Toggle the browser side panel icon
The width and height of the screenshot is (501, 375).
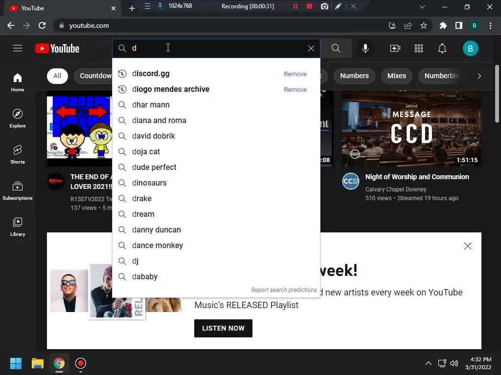click(x=459, y=25)
